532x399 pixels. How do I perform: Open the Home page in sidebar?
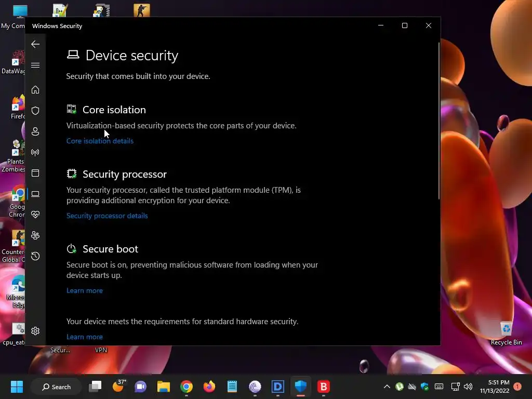[x=35, y=90]
